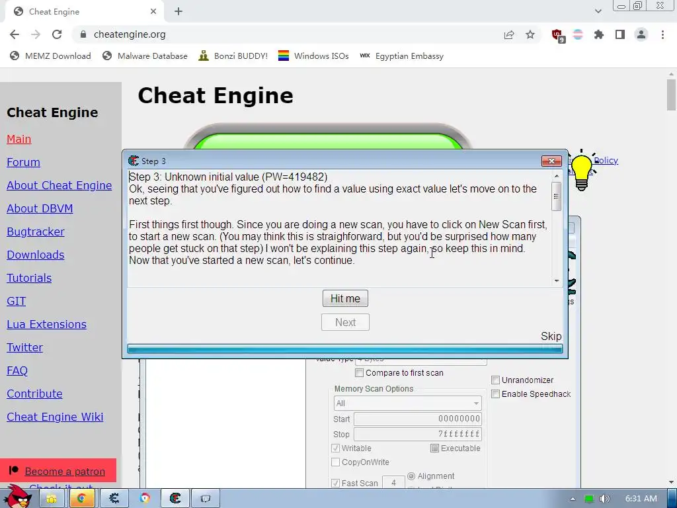The height and width of the screenshot is (508, 677).
Task: Open the Downloads link
Action: pyautogui.click(x=36, y=255)
